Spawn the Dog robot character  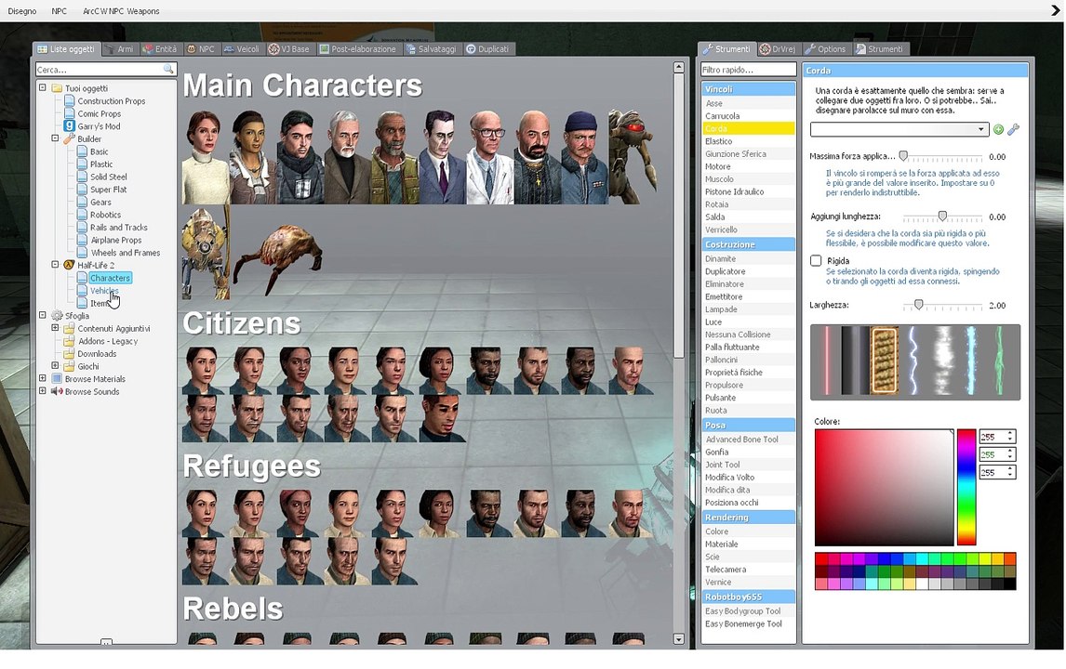[206, 253]
